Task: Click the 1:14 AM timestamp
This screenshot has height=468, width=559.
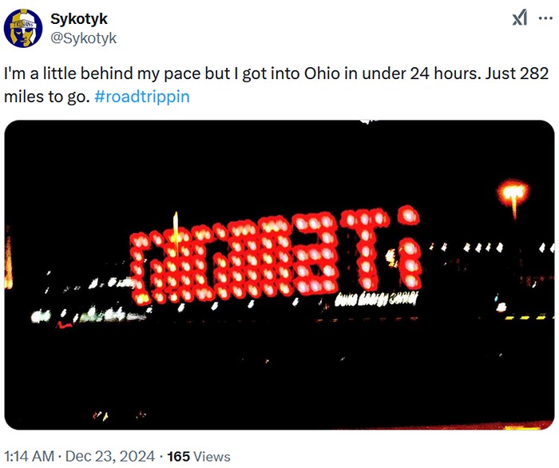Action: coord(30,456)
